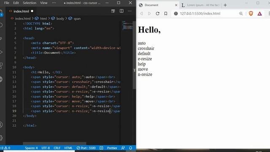Image resolution: width=270 pixels, height=152 pixels.
Task: Open the zoom icon in address bar
Action: [x=241, y=14]
